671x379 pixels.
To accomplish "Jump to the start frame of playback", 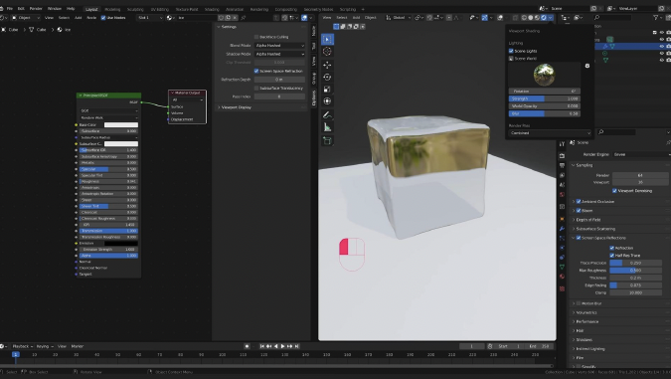I will pyautogui.click(x=261, y=346).
